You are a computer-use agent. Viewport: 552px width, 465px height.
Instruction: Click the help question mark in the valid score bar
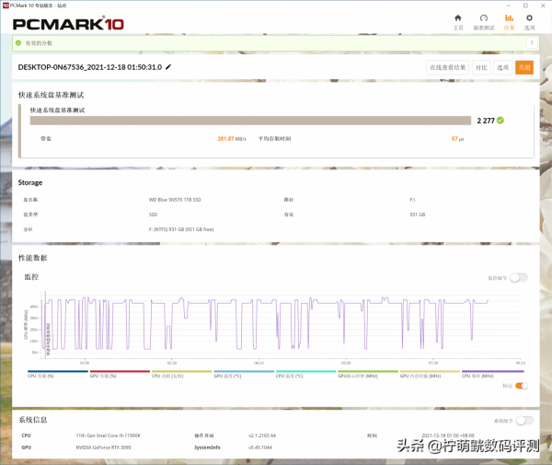532,43
